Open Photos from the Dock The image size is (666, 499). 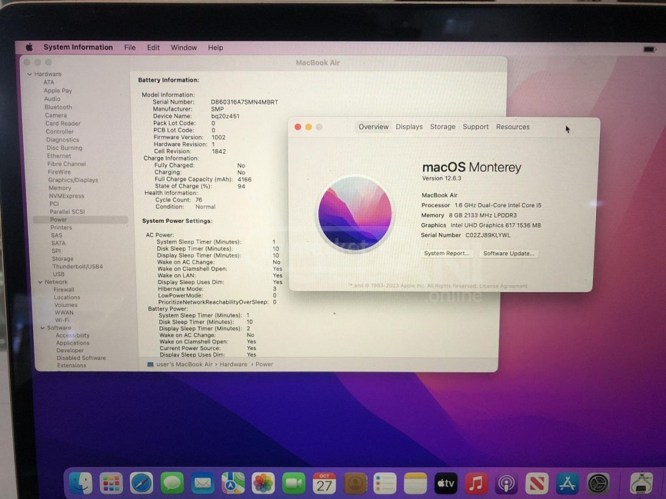tap(263, 482)
